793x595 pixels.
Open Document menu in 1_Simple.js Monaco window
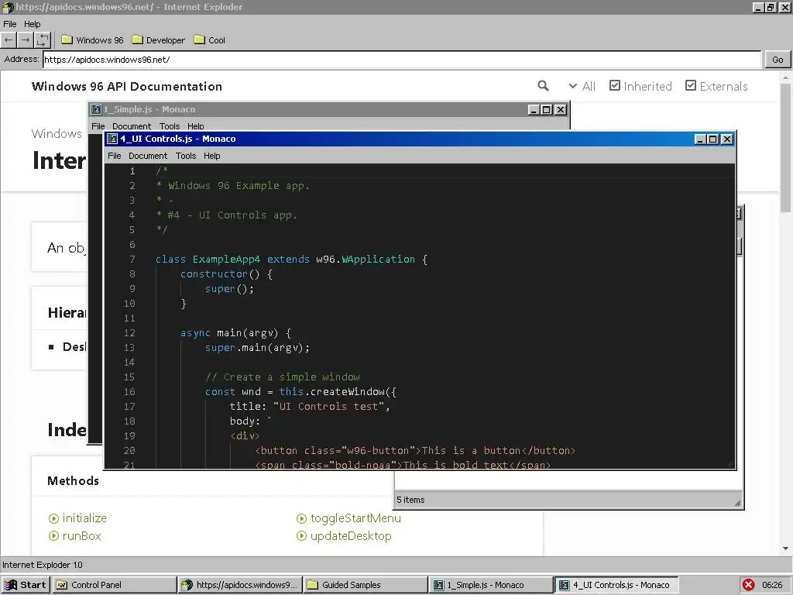coord(132,126)
